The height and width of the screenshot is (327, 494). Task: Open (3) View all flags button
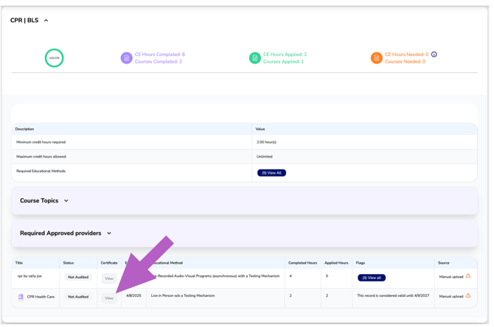372,278
